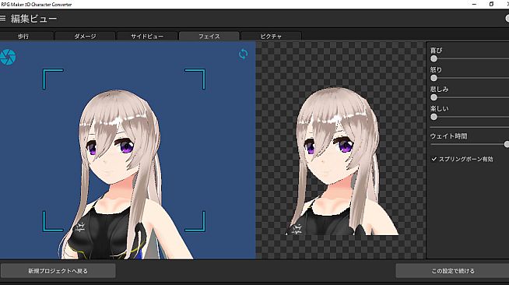Toggle the スプリングボーン有効 checkbox
Screen dimensions: 509x285
click(434, 159)
